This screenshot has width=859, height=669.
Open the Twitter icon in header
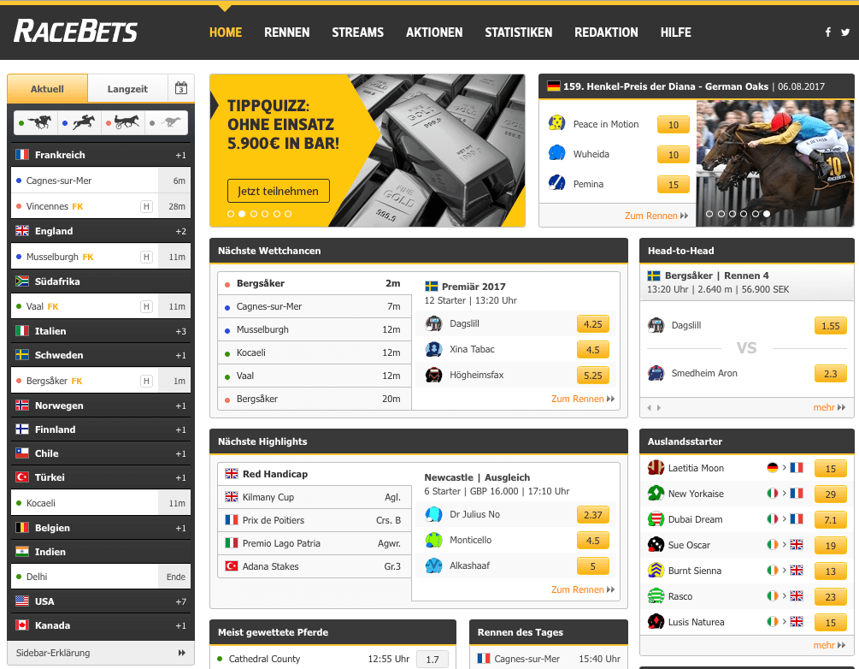845,33
